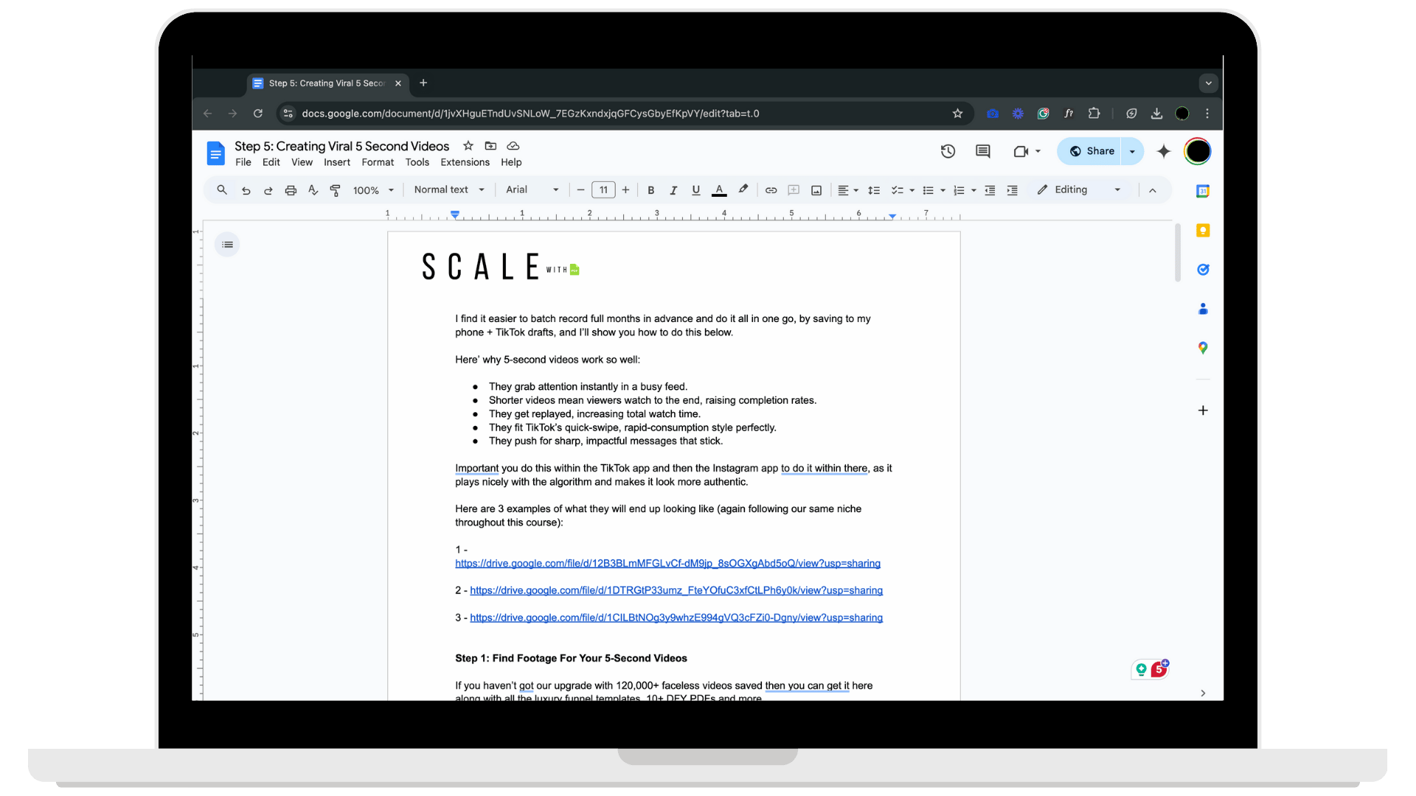Open version history clock icon
Image resolution: width=1416 pixels, height=796 pixels.
pos(948,151)
